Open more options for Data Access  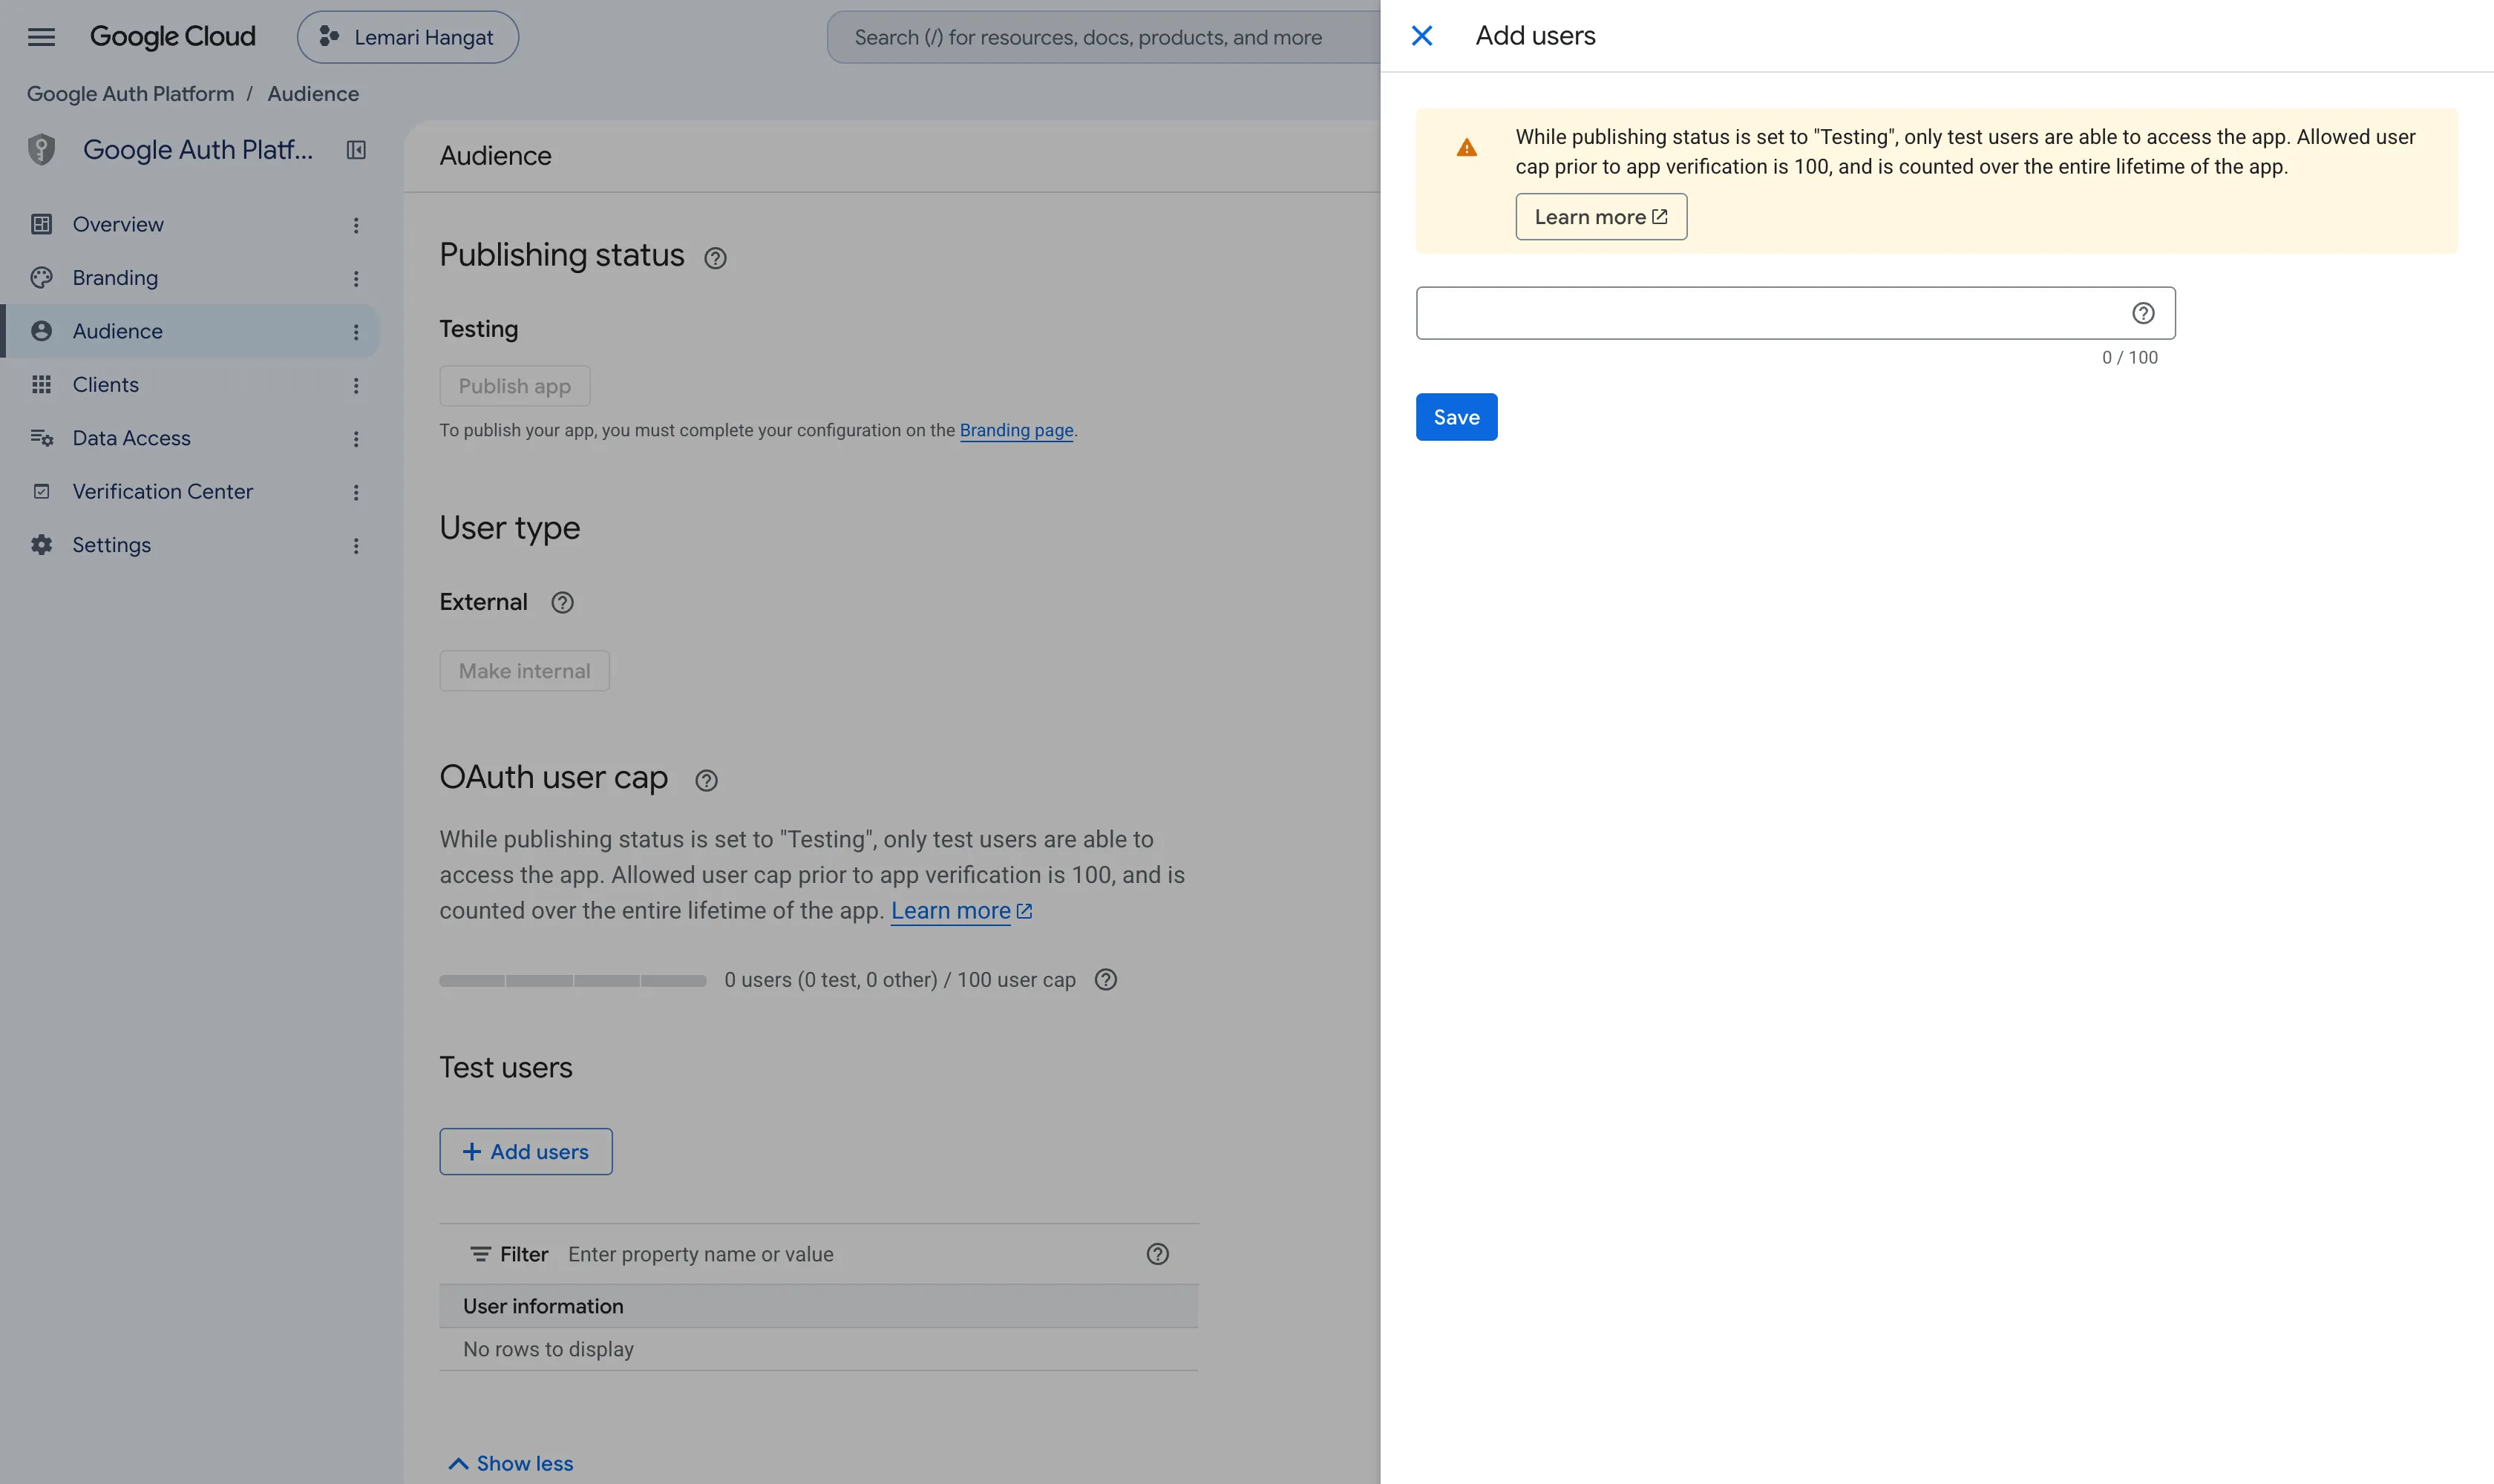click(x=355, y=439)
